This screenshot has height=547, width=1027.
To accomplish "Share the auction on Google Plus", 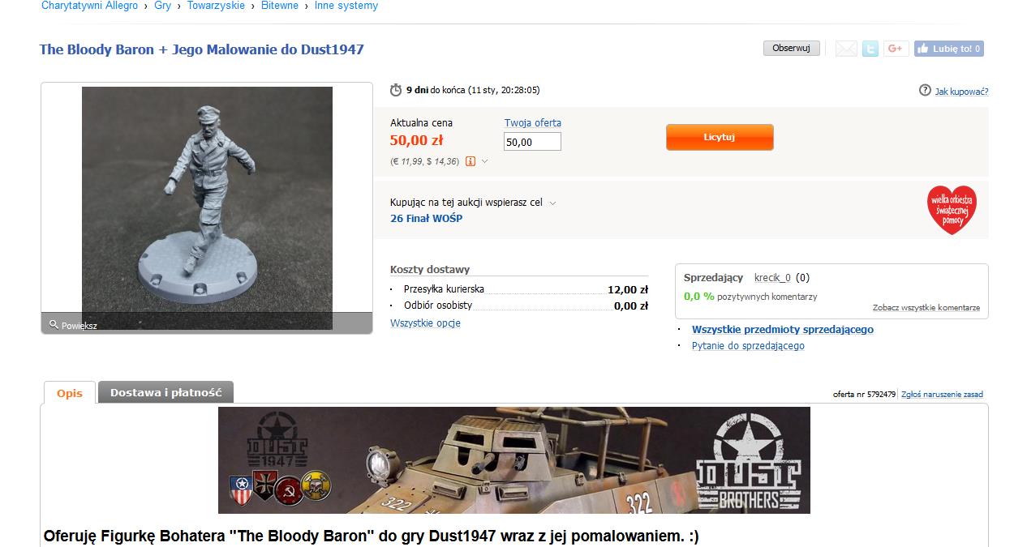I will point(896,49).
